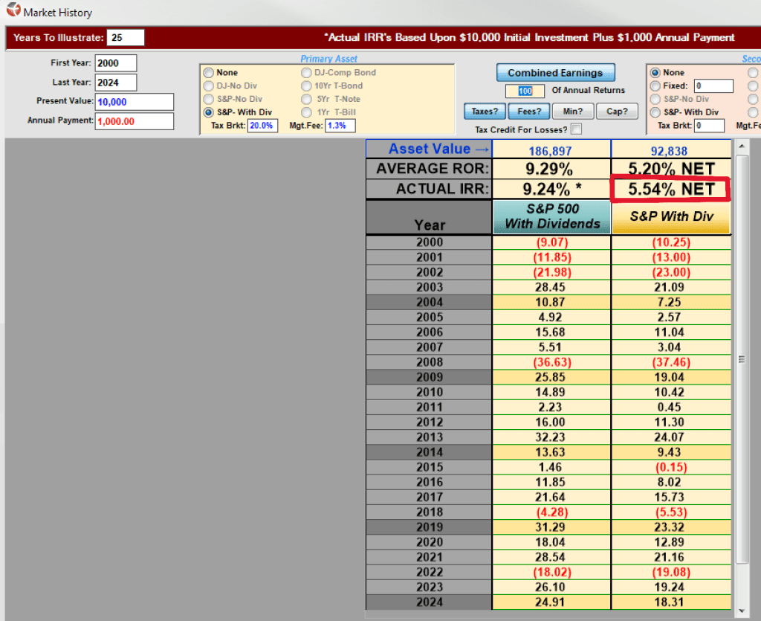761x621 pixels.
Task: Click the year 2000 row label
Action: click(x=430, y=242)
